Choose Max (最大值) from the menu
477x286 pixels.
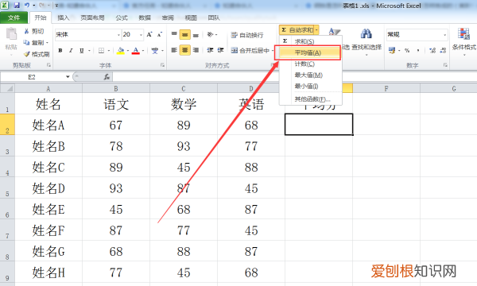[x=311, y=75]
